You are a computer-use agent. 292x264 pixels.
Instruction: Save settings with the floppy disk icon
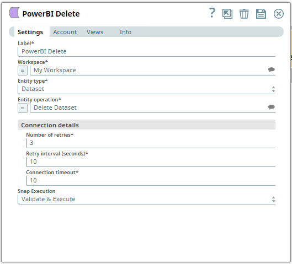pos(261,14)
